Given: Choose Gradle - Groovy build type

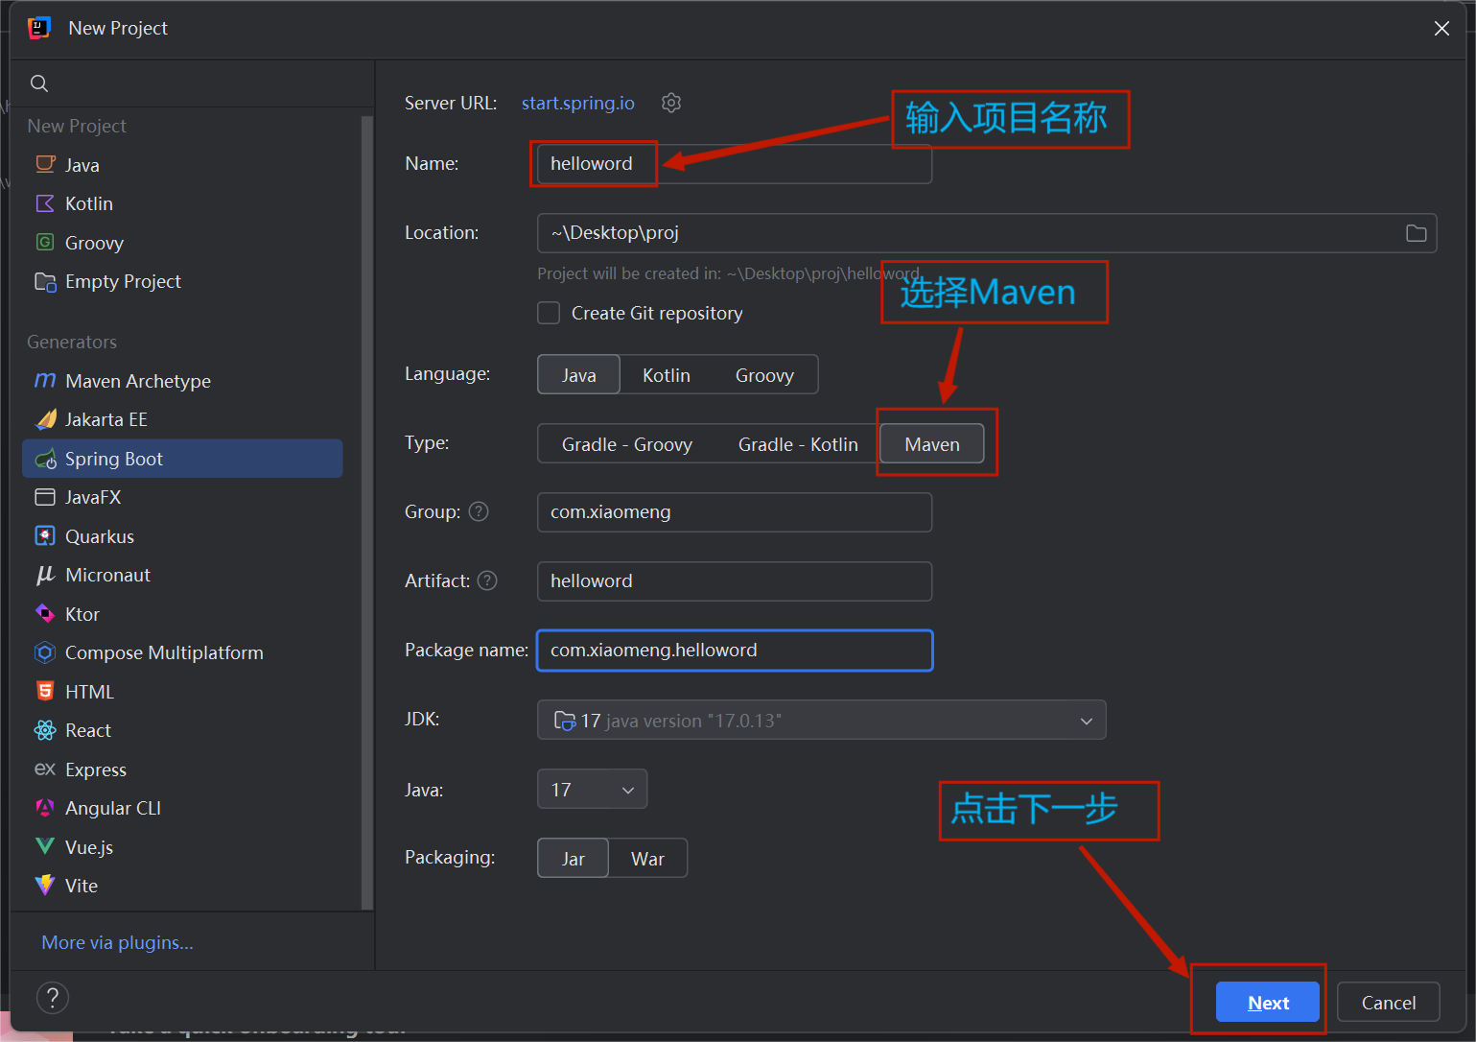Looking at the screenshot, I should tap(626, 444).
